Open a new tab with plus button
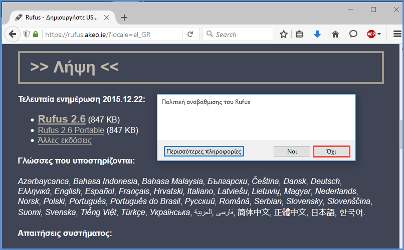 124,17
